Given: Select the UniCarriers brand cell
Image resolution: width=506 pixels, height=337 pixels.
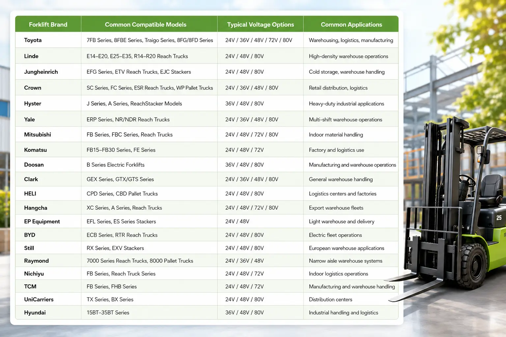Looking at the screenshot, I should coord(48,299).
